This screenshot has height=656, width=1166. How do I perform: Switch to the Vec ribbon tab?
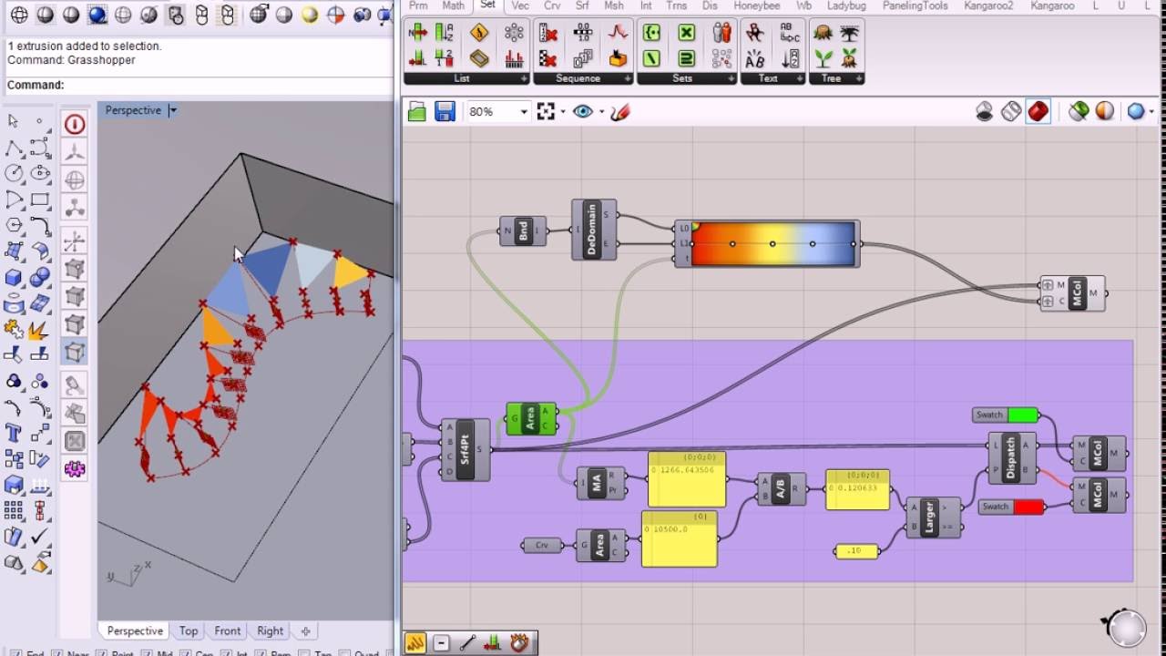point(520,5)
